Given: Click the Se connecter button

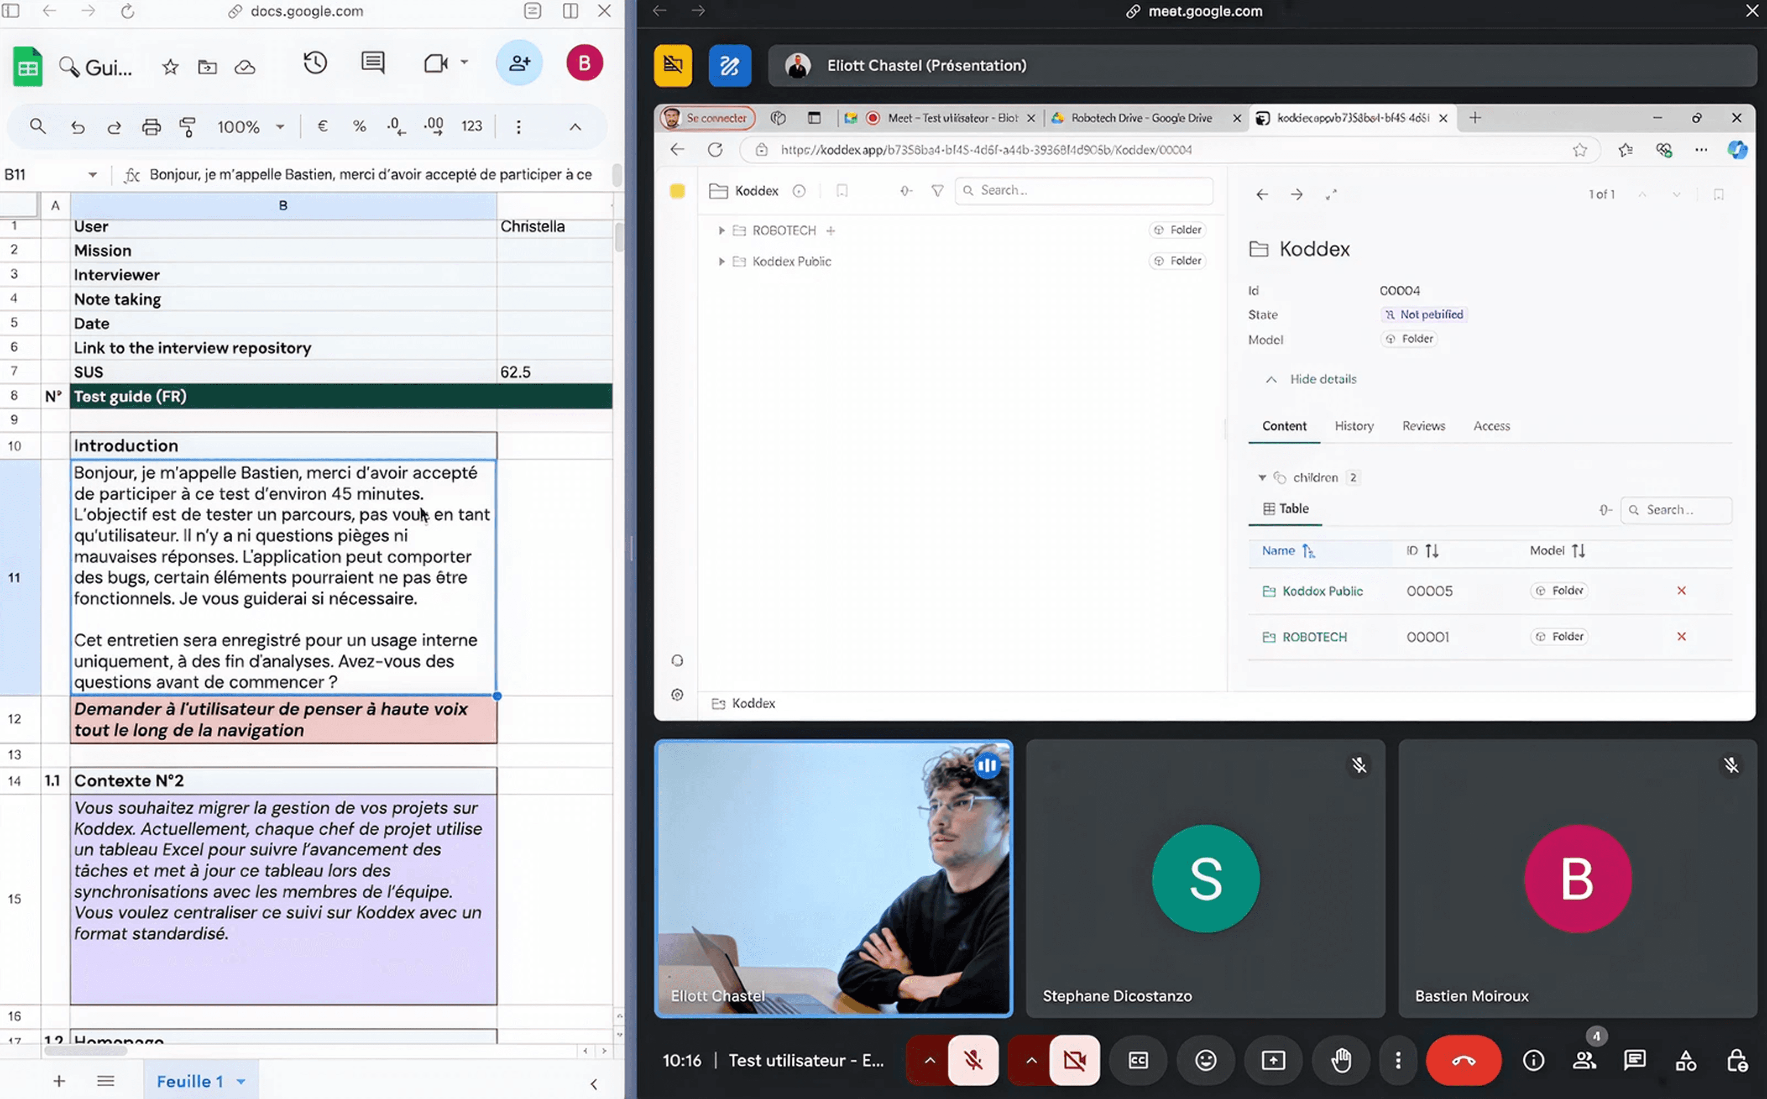Looking at the screenshot, I should tap(707, 118).
